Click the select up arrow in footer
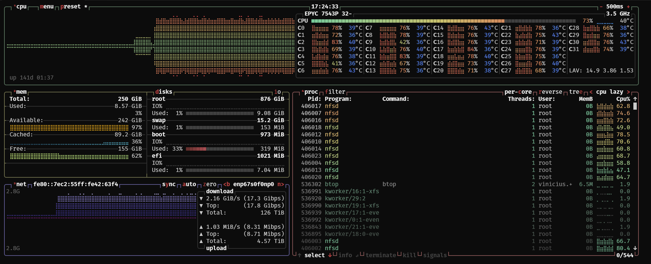Viewport: 651px width, 264px height. point(299,255)
